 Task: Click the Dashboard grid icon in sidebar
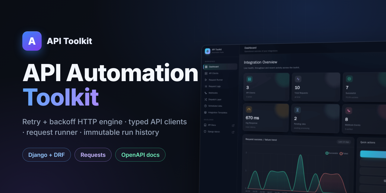(206, 67)
